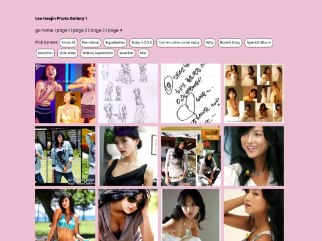
Task: Select the Show All era filter
Action: [x=69, y=43]
